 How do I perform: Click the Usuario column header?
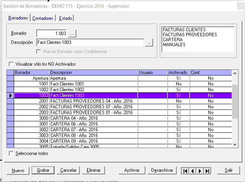[x=153, y=72]
